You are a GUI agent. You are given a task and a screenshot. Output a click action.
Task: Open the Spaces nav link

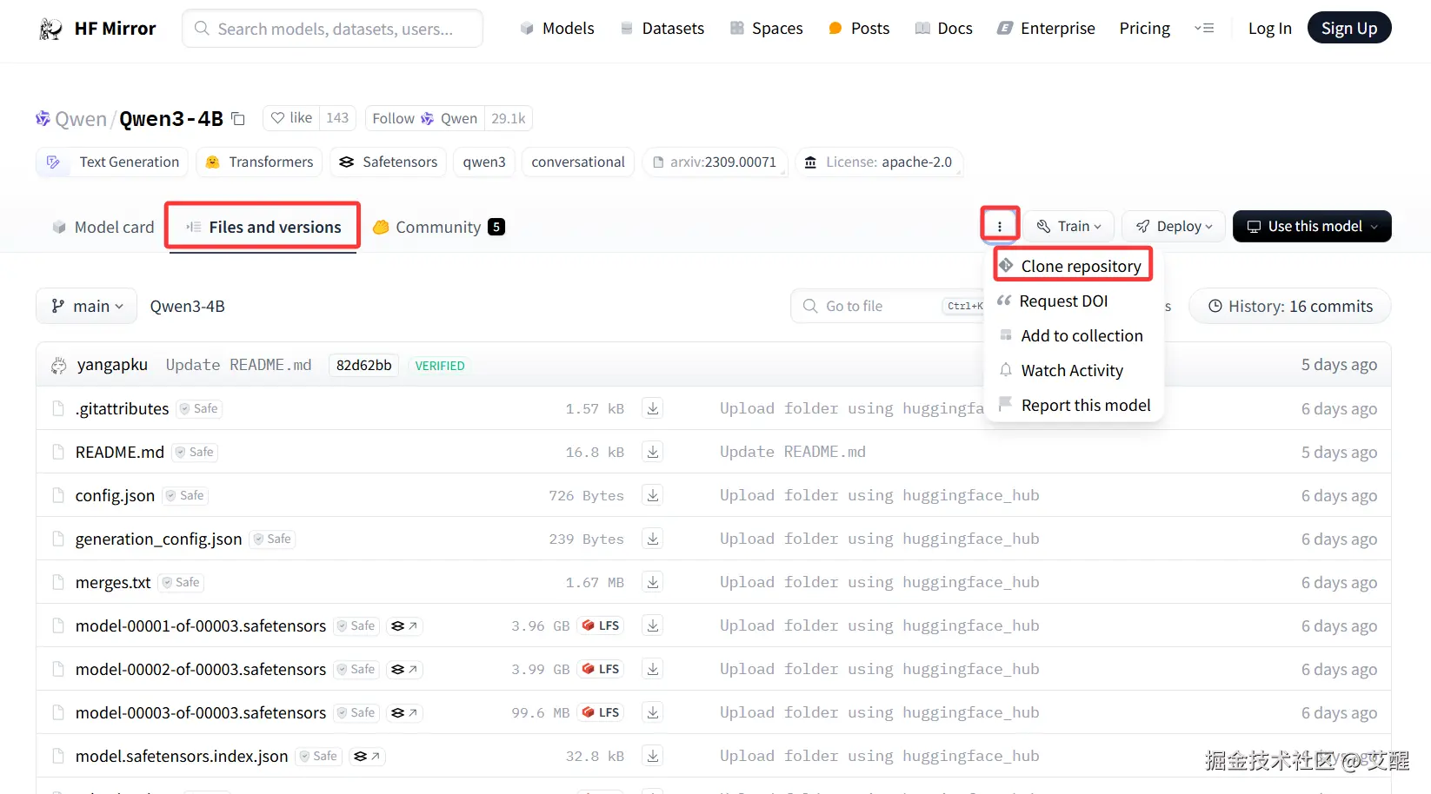[767, 29]
